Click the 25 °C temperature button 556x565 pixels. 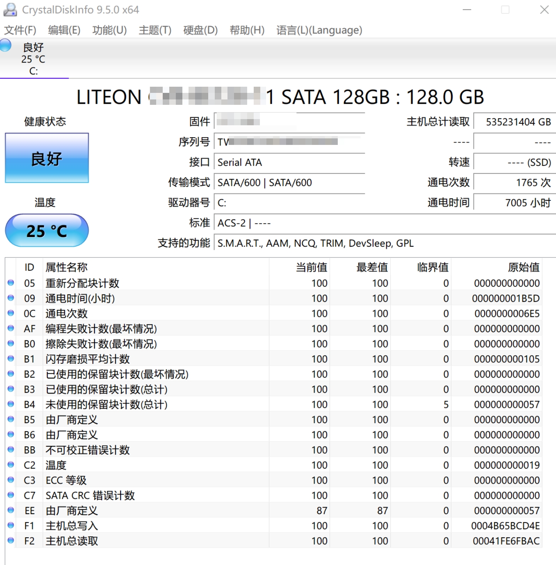pyautogui.click(x=47, y=230)
